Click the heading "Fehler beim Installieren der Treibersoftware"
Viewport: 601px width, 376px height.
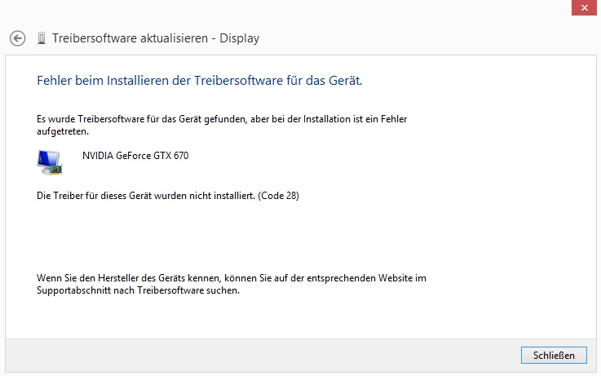pyautogui.click(x=199, y=81)
